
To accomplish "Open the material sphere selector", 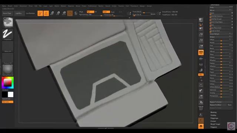I will 8,70.
